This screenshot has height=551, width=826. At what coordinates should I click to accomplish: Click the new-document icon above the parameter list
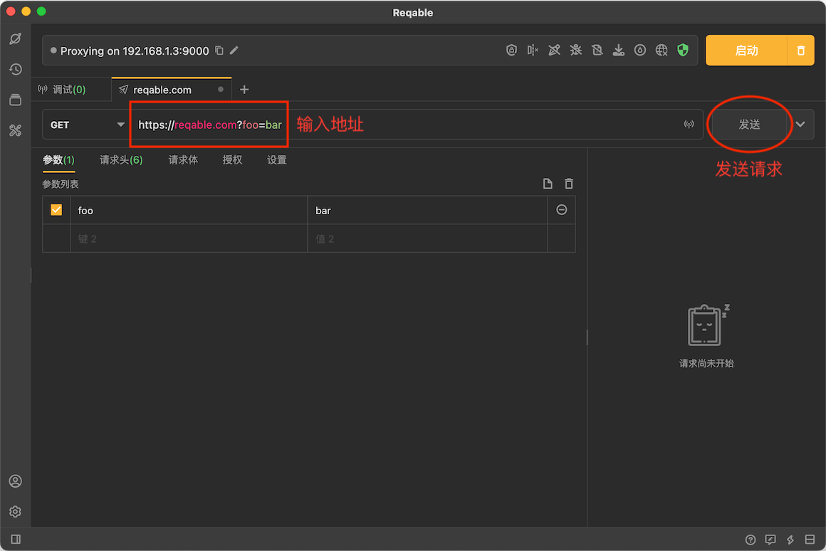pyautogui.click(x=548, y=184)
